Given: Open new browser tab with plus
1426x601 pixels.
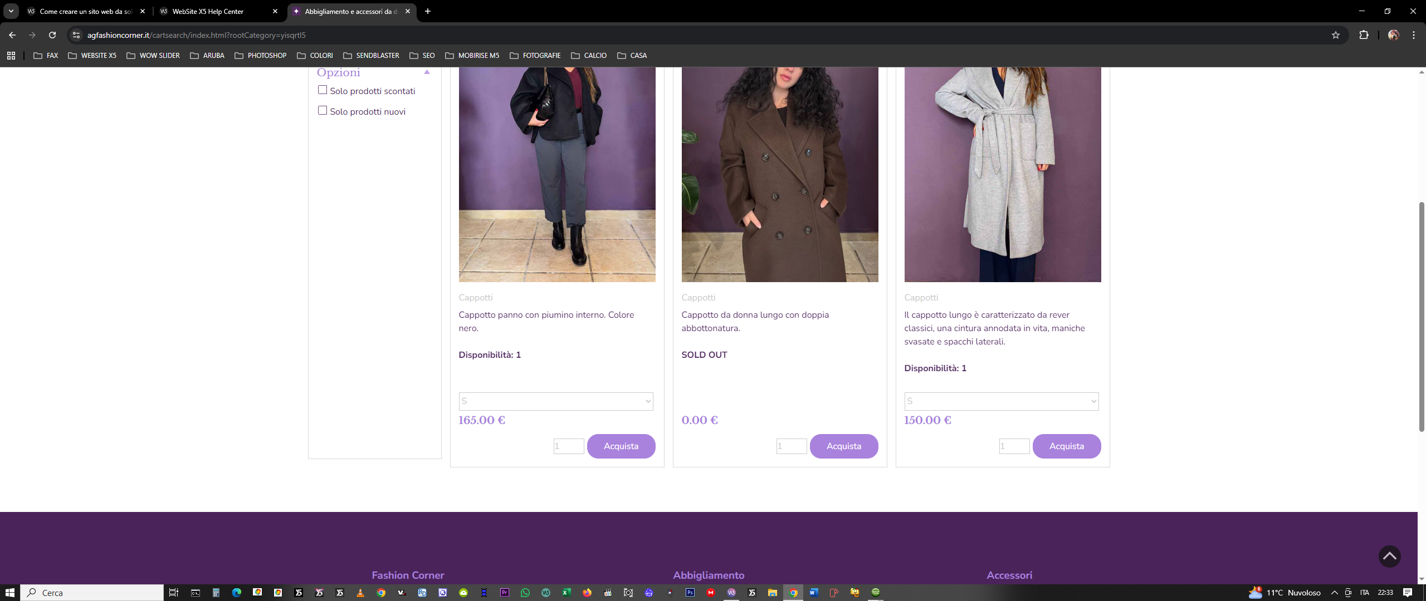Looking at the screenshot, I should point(428,11).
